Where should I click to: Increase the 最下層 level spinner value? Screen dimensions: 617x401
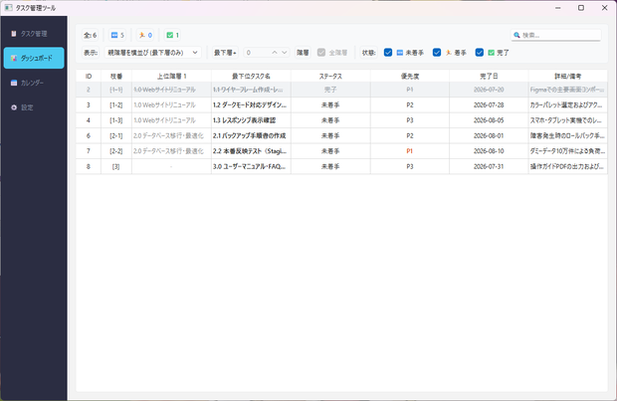coord(275,53)
